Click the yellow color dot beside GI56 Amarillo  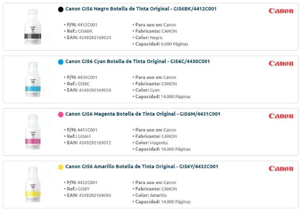click(x=61, y=167)
